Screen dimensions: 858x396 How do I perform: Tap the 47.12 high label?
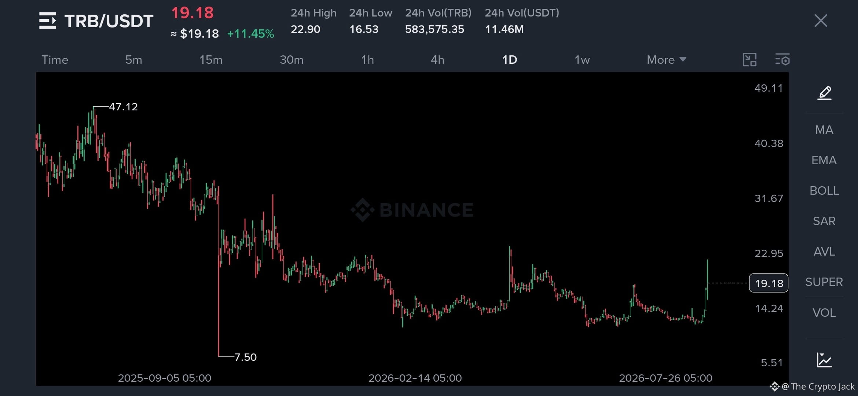pyautogui.click(x=123, y=107)
